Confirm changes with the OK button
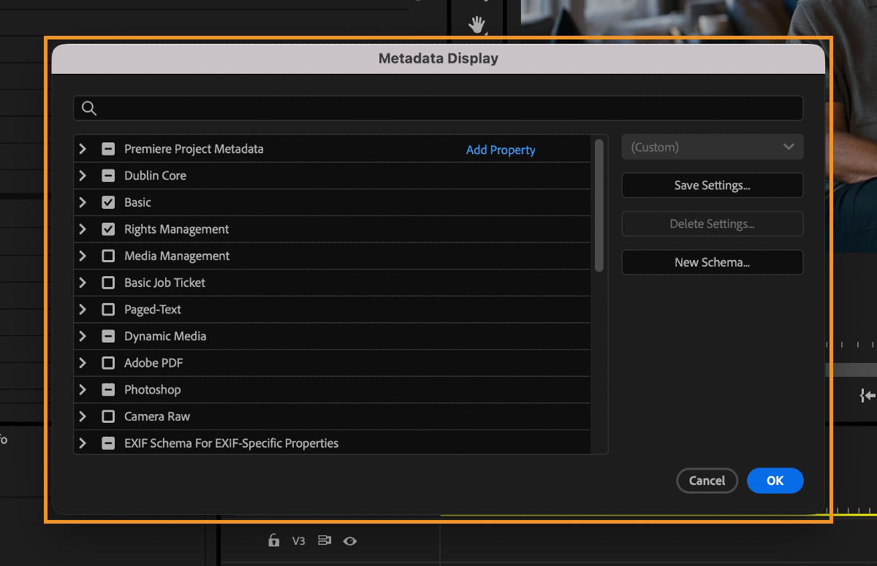This screenshot has width=877, height=566. [x=775, y=481]
